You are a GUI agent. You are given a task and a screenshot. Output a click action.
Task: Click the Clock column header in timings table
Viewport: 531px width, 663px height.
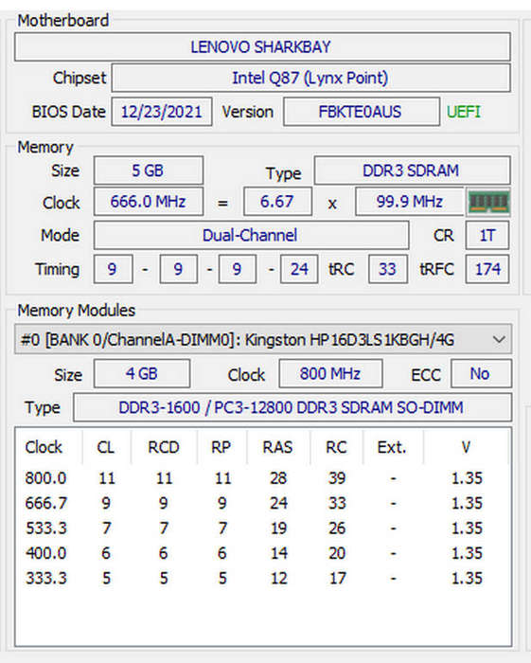coord(44,447)
